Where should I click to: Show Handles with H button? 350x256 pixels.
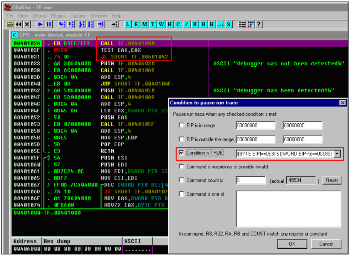tap(170, 24)
